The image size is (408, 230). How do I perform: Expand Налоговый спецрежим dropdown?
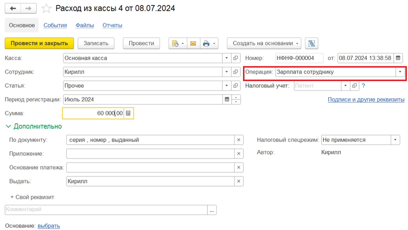[x=395, y=140]
